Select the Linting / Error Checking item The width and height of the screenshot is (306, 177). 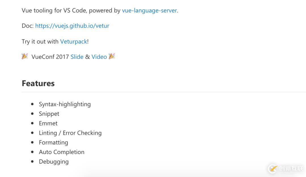click(70, 133)
